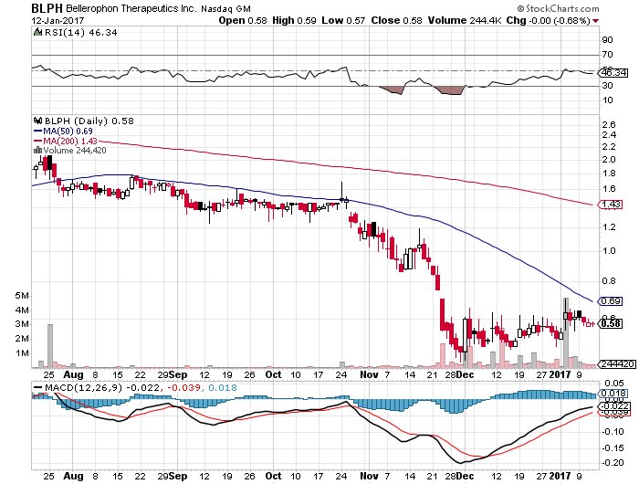Viewport: 639px width, 484px height.
Task: Click the 0.58 last price tag
Action: click(610, 323)
